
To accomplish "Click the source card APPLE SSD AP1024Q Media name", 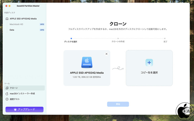I will pos(87,73).
